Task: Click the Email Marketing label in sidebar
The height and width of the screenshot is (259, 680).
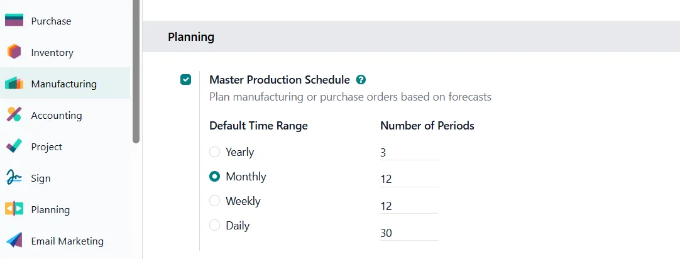Action: pos(67,241)
